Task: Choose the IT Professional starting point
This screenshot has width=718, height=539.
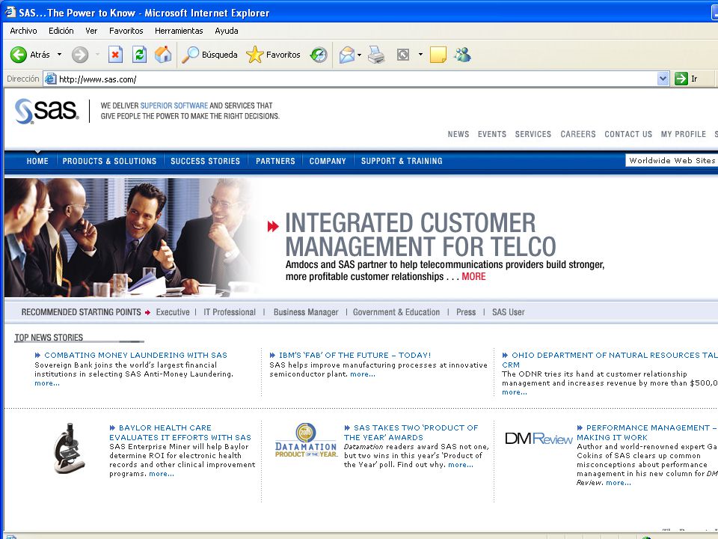Action: point(230,312)
